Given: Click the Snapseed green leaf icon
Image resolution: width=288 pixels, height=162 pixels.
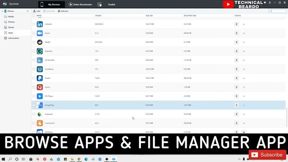Looking at the screenshot, I should point(40,114).
